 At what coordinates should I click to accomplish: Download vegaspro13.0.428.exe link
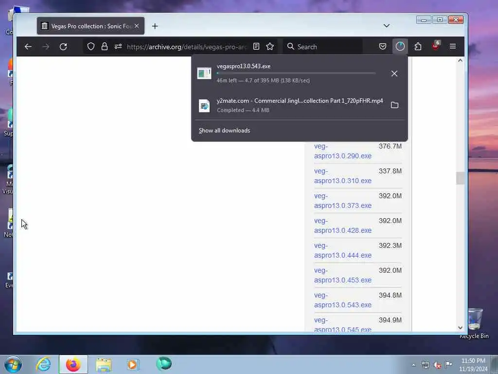(343, 225)
